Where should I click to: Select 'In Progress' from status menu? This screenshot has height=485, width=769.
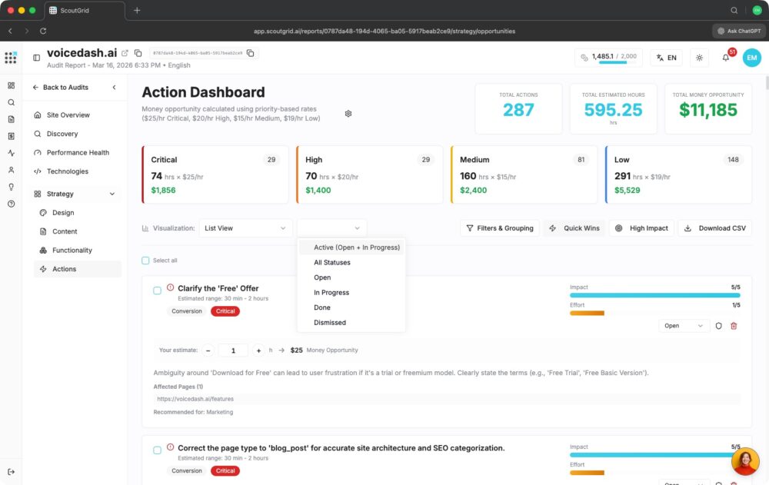point(331,293)
